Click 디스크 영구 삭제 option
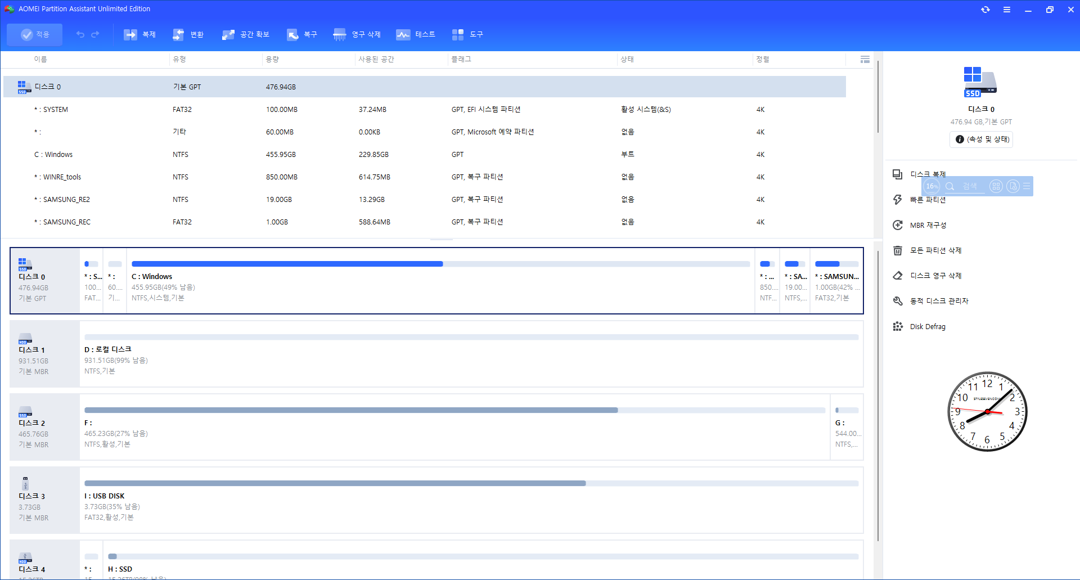Image resolution: width=1080 pixels, height=580 pixels. [936, 276]
